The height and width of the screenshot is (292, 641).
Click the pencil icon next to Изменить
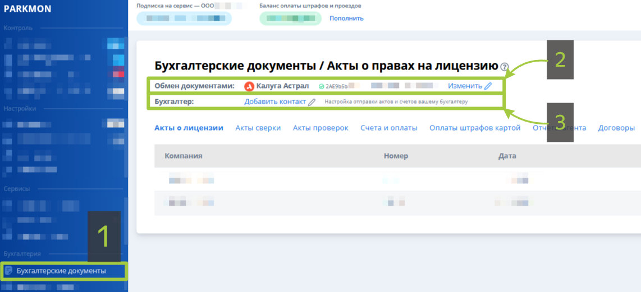point(488,86)
